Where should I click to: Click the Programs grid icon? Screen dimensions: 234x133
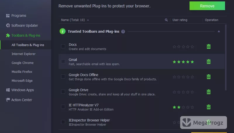point(8,16)
